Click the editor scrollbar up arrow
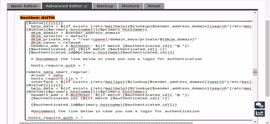 point(255,12)
